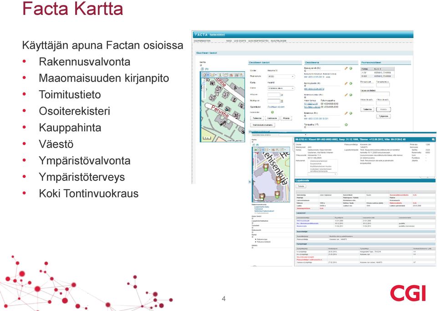Viewport: 437px width, 311px height.
Task: Click the 'Kauppahinta' bullet text
Action: 70,128
